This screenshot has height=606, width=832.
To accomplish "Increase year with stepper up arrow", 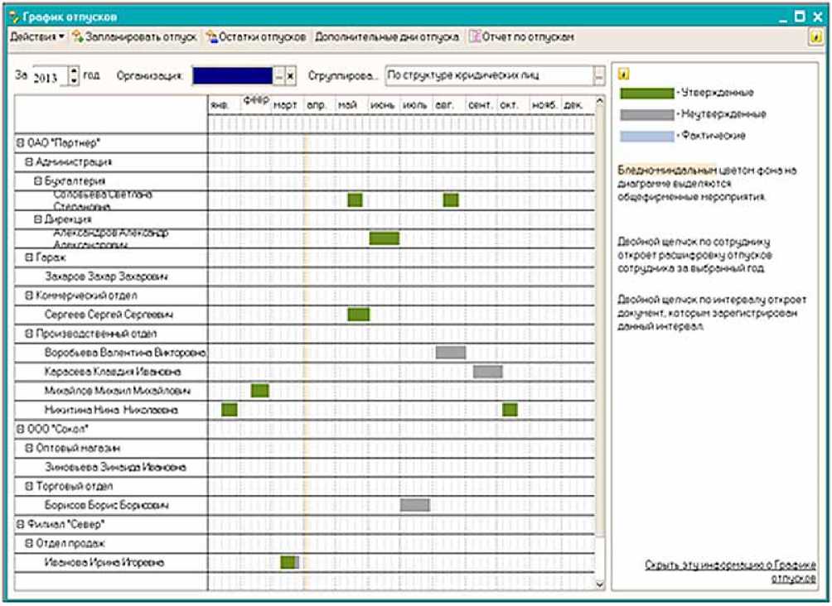I will coord(75,71).
